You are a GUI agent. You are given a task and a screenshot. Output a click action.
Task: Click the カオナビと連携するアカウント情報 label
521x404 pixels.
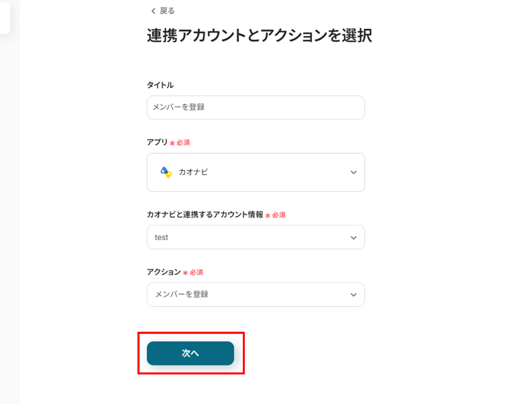point(205,215)
